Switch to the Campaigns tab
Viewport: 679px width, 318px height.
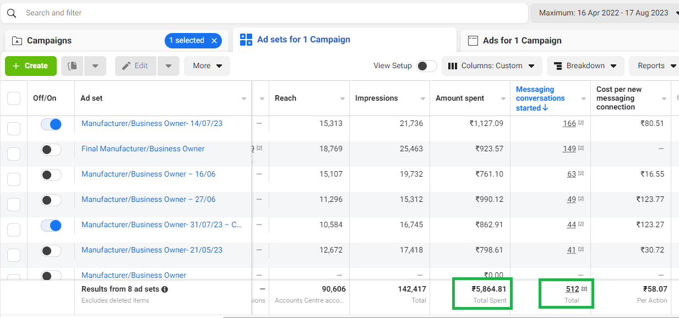(x=50, y=41)
